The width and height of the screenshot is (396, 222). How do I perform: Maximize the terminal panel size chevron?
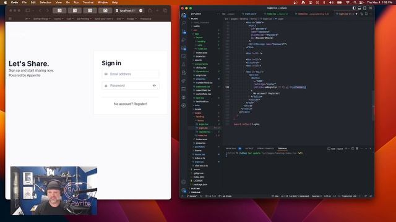[x=366, y=149]
